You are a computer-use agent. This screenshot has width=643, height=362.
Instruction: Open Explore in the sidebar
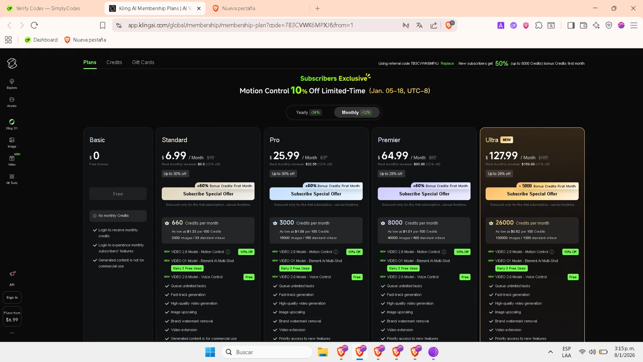[12, 84]
